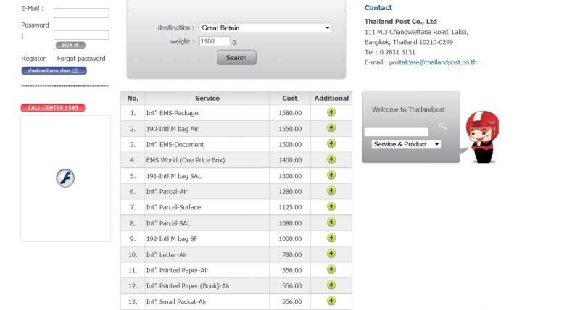The image size is (580, 310).
Task: Open the Service & Product dropdown
Action: coord(406,144)
